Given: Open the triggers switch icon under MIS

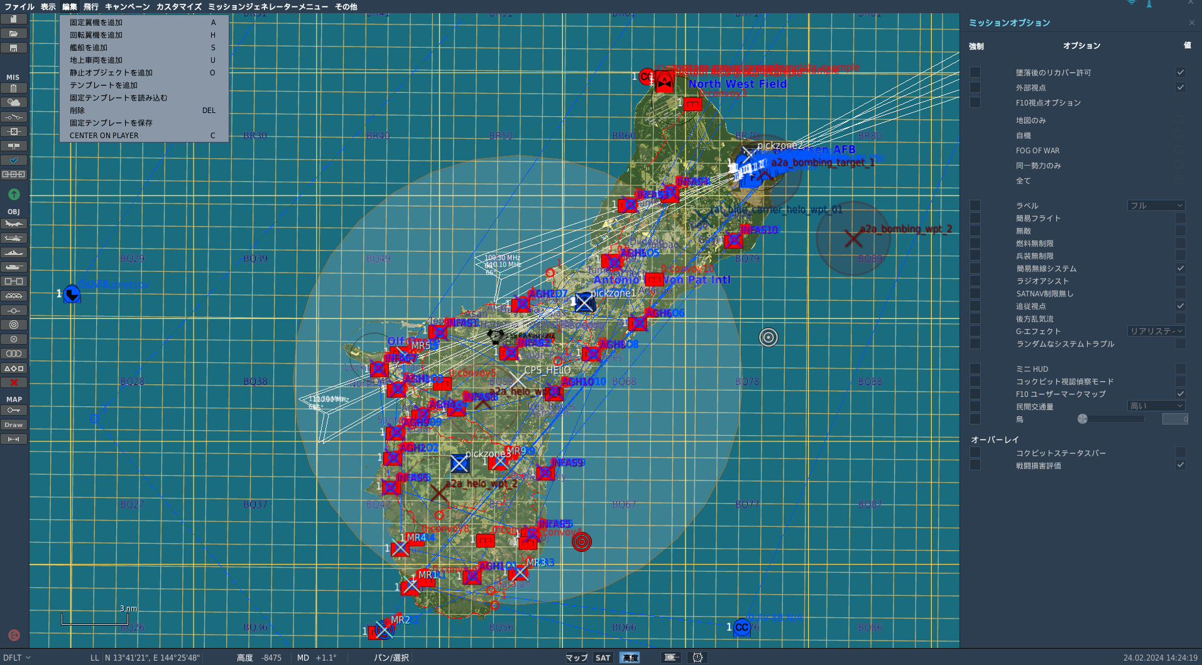Looking at the screenshot, I should pos(14,117).
